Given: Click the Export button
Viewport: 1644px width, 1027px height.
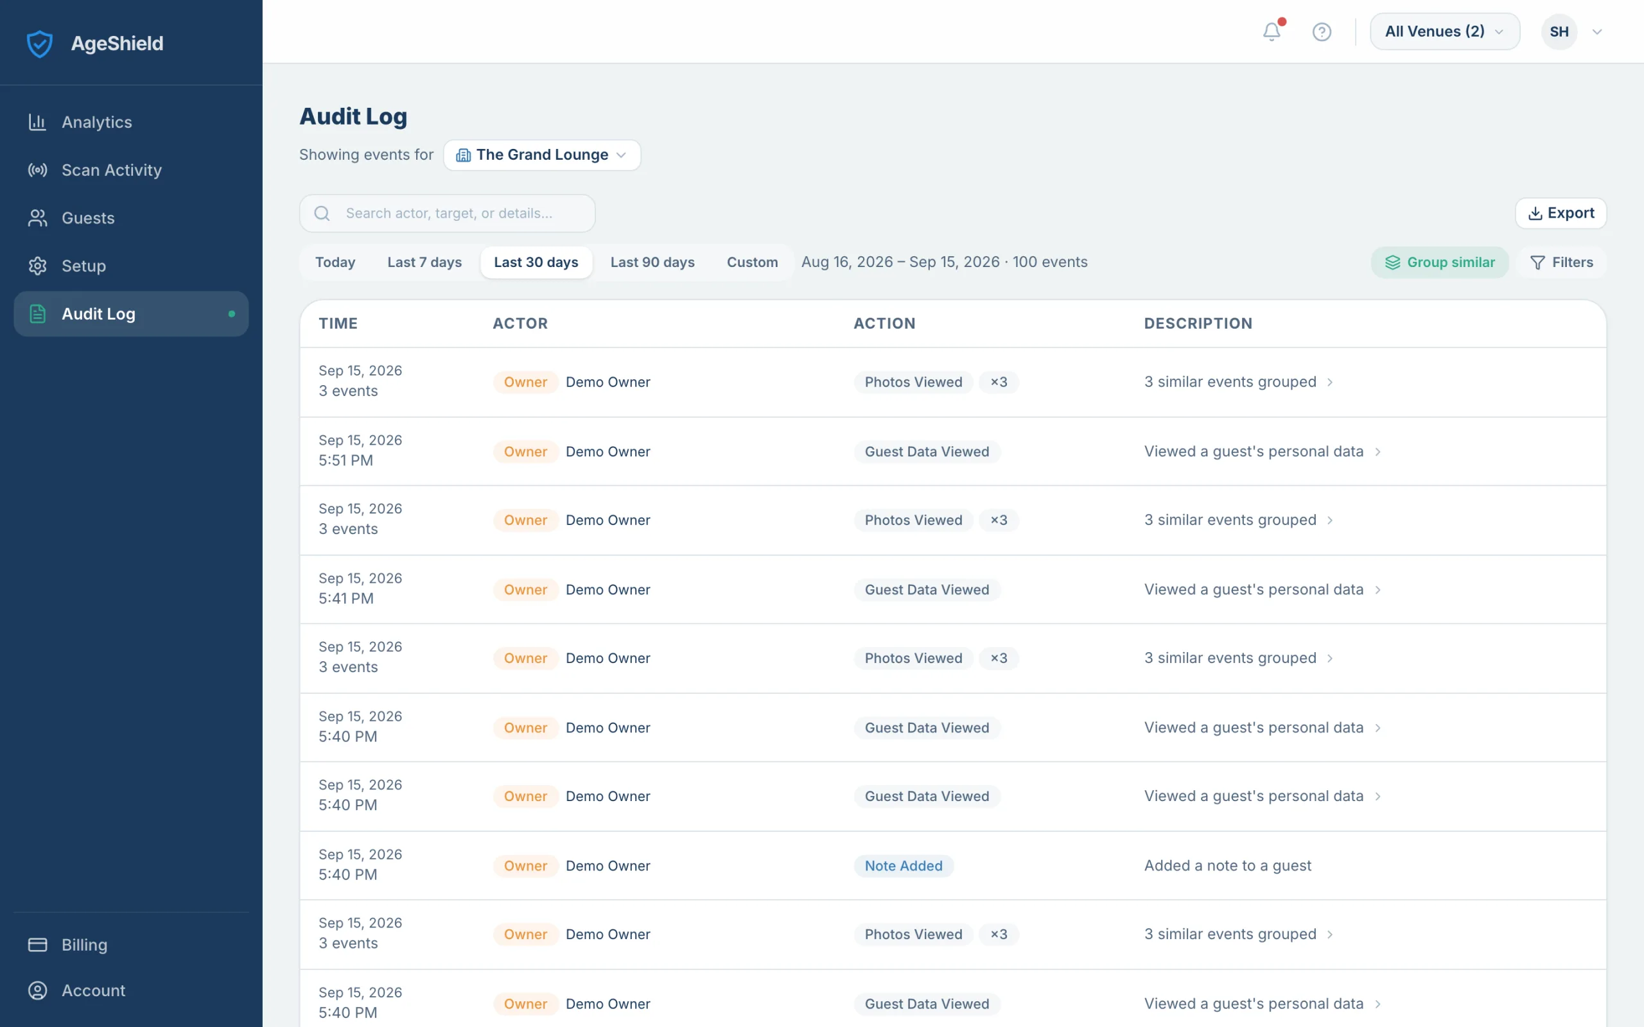Looking at the screenshot, I should point(1561,213).
